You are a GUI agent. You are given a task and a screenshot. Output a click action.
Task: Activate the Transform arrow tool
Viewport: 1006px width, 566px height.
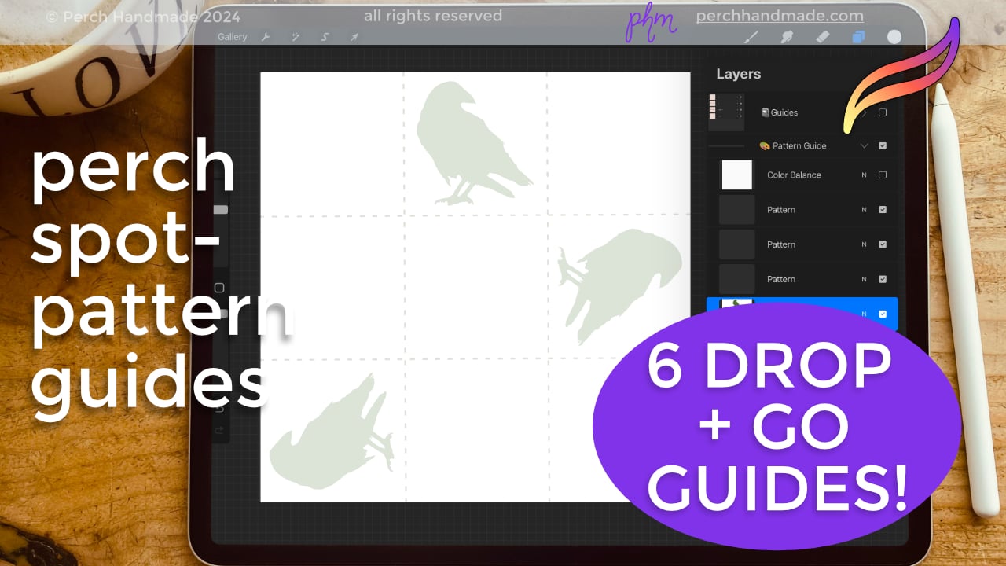coord(354,37)
